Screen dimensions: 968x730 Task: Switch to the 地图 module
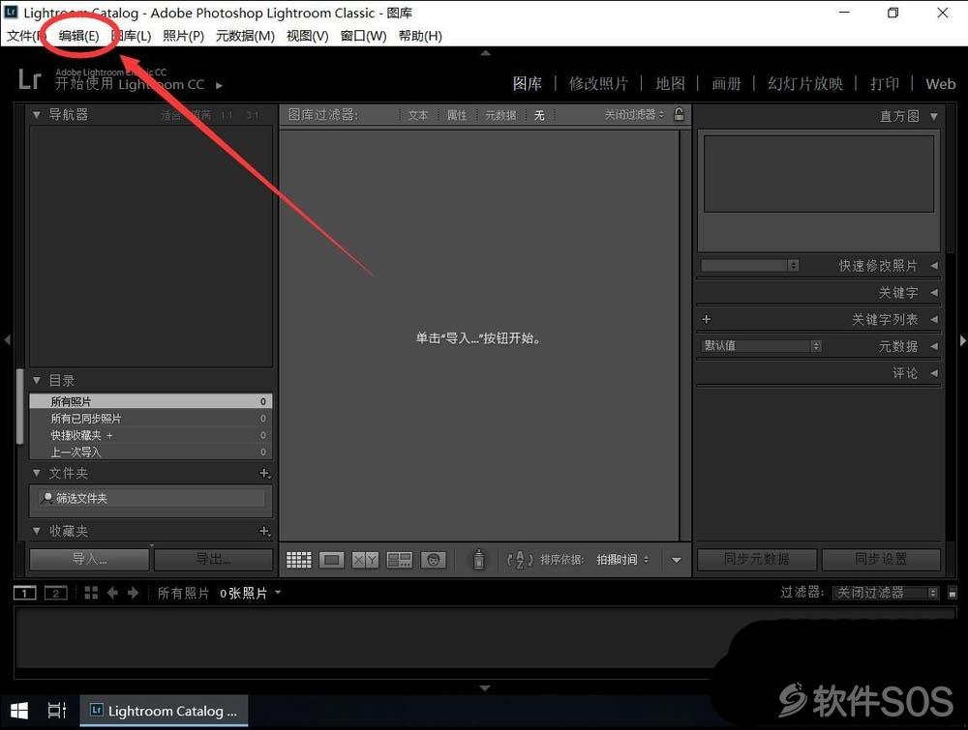point(670,84)
